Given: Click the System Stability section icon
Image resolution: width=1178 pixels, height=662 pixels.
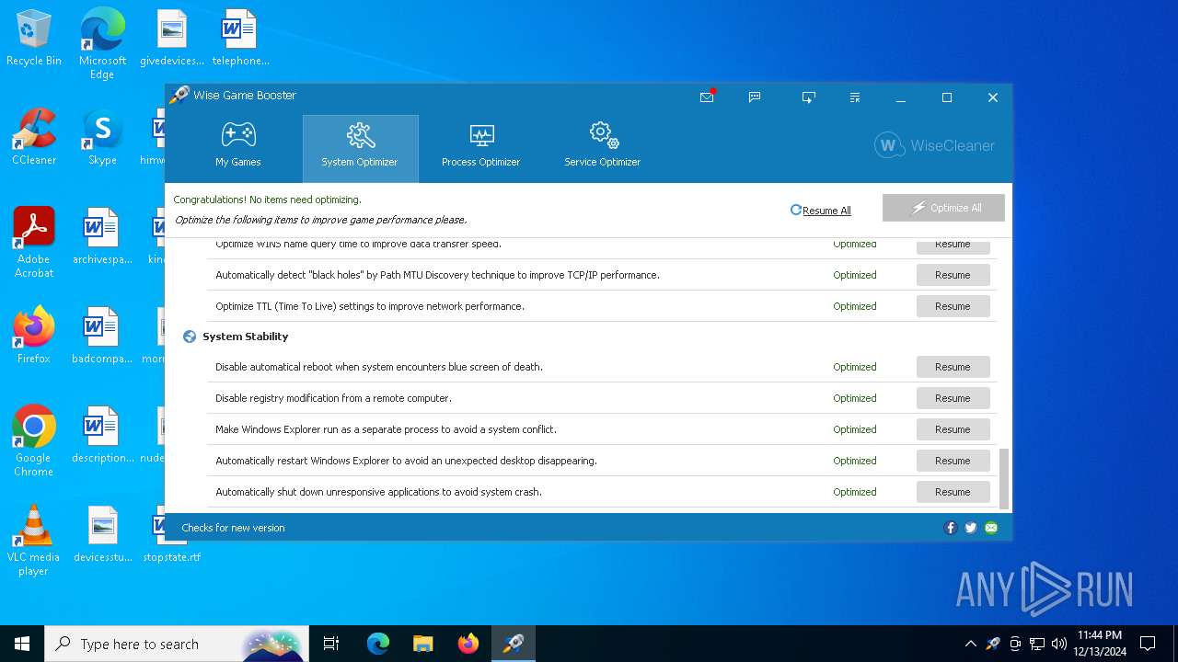Looking at the screenshot, I should click(190, 337).
